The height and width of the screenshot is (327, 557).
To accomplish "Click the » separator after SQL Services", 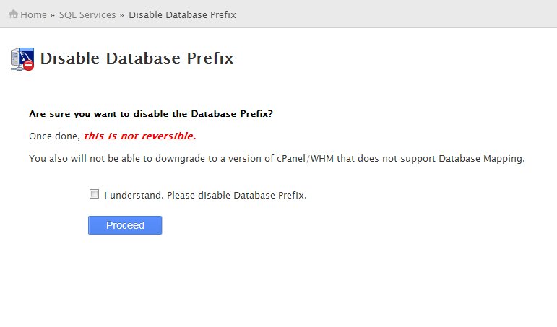I will [121, 15].
